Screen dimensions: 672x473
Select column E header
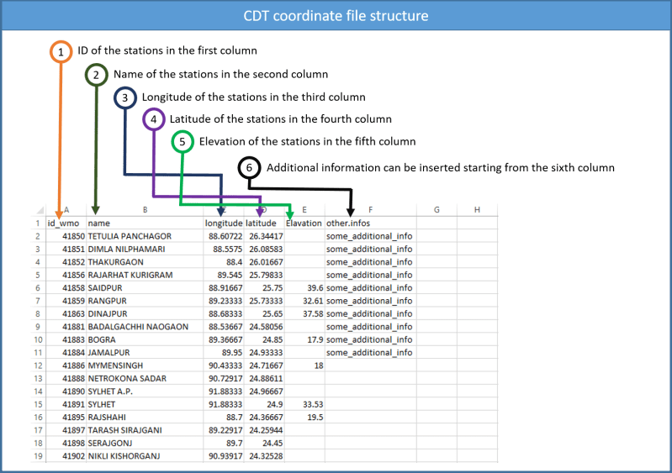[x=304, y=210]
